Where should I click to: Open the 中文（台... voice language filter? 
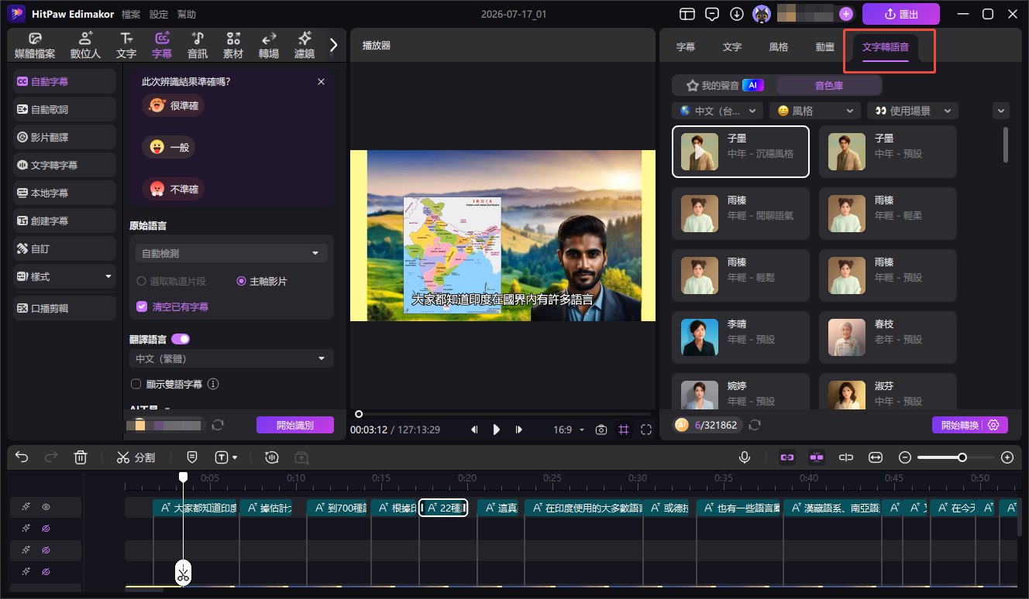718,111
